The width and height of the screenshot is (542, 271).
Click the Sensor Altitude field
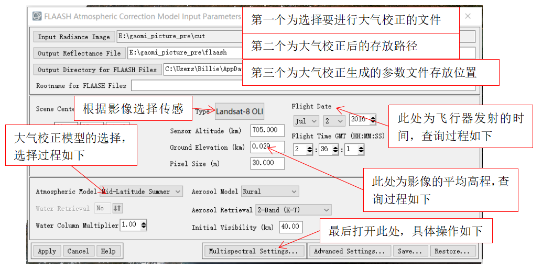pyautogui.click(x=267, y=130)
